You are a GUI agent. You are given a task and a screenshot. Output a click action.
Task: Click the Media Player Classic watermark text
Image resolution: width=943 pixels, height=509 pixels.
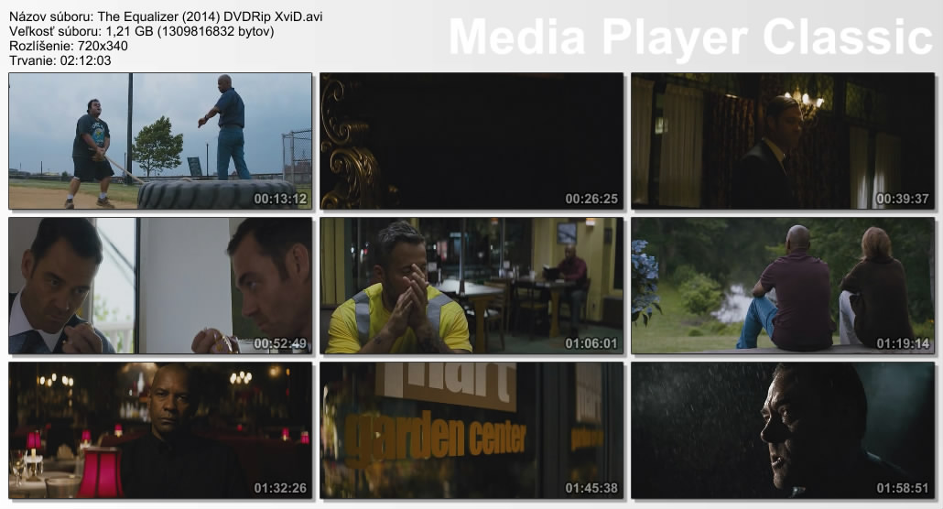tap(689, 38)
